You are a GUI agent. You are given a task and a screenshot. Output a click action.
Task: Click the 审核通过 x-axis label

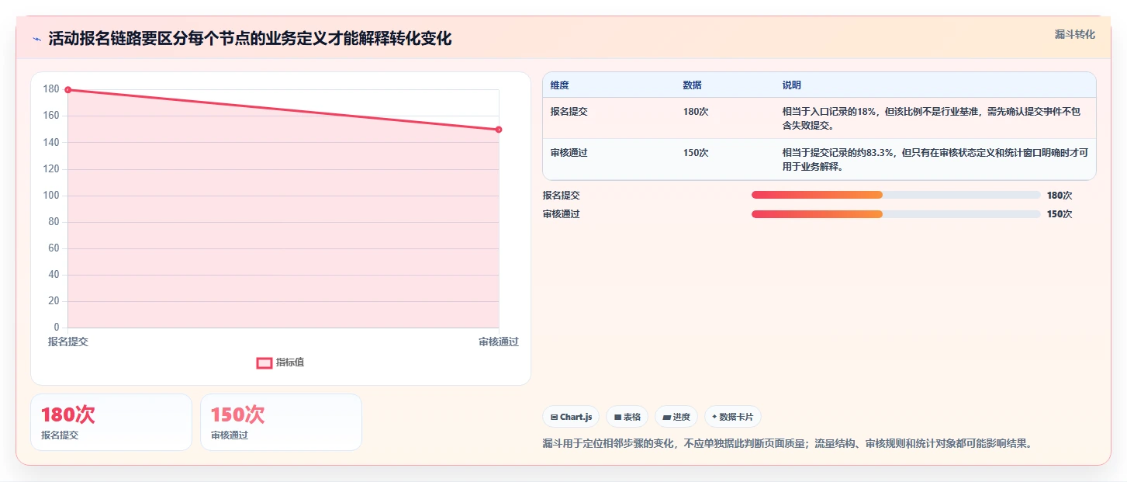499,342
